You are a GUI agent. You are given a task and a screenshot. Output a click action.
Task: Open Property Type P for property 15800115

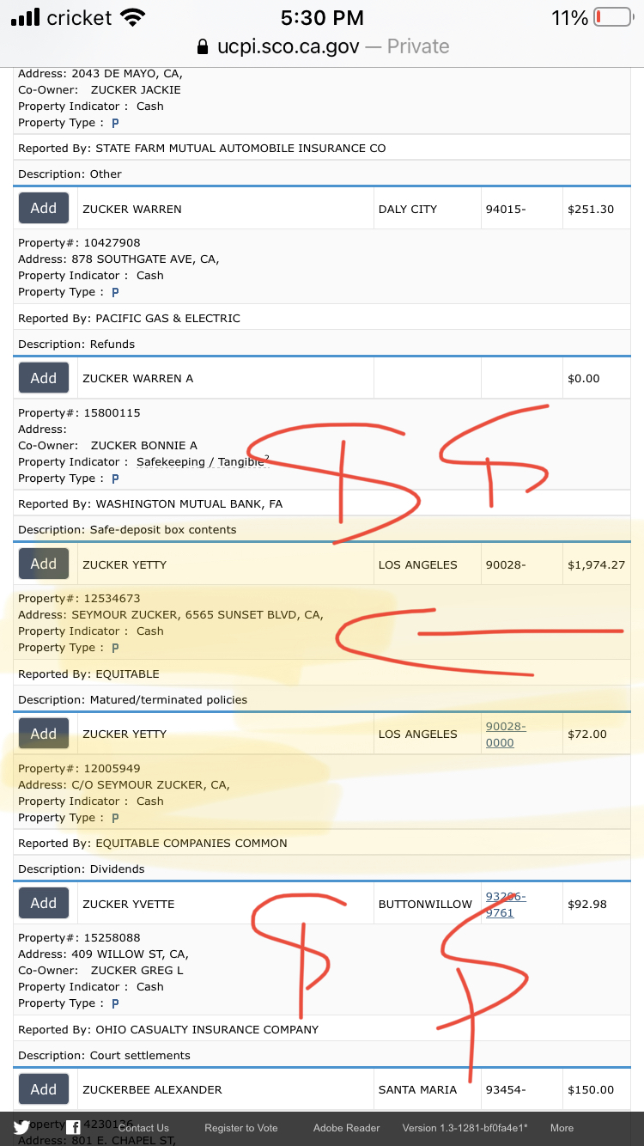click(115, 479)
